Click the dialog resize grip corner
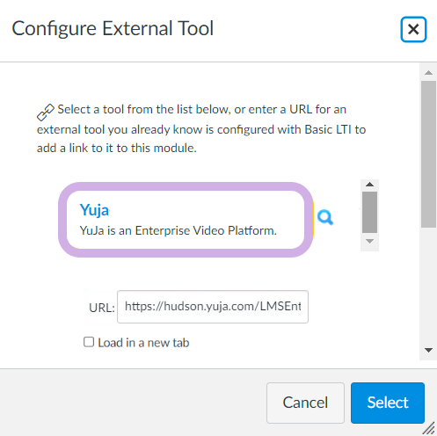Image resolution: width=437 pixels, height=436 pixels. (429, 428)
